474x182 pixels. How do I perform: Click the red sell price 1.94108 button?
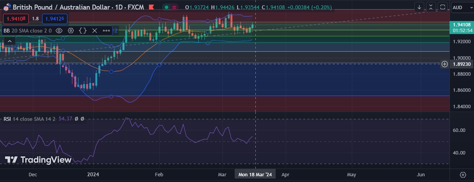click(x=16, y=18)
